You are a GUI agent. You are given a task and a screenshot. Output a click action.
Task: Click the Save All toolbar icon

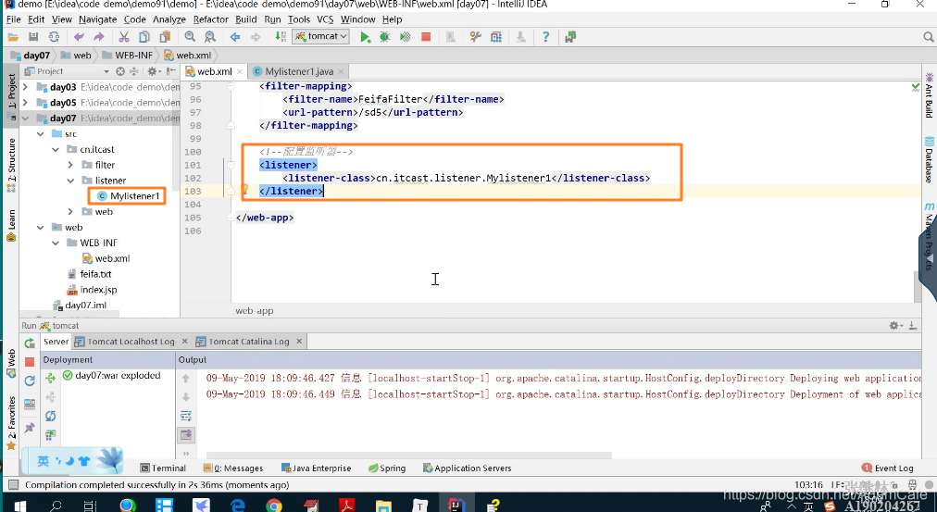(33, 37)
